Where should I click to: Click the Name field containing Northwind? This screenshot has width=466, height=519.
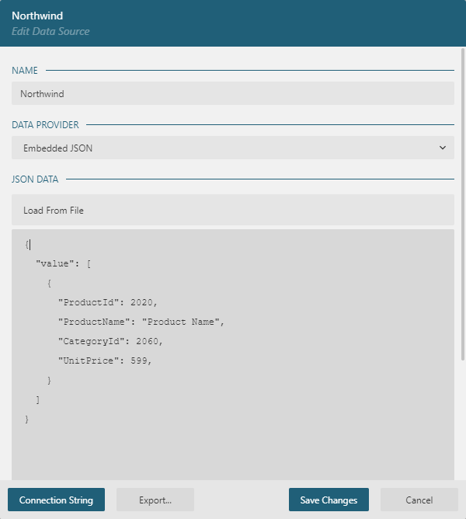coord(232,93)
